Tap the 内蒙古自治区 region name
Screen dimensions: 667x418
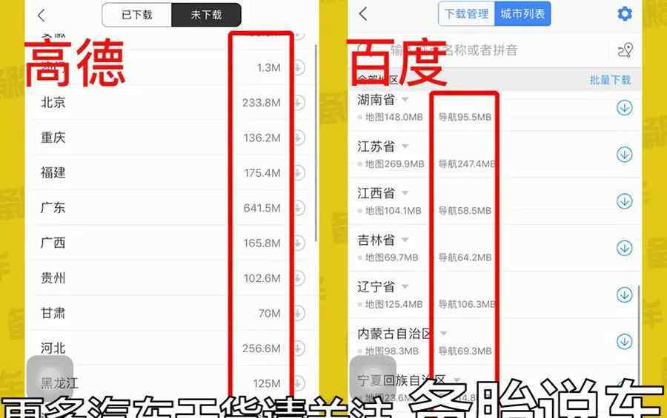pyautogui.click(x=395, y=334)
